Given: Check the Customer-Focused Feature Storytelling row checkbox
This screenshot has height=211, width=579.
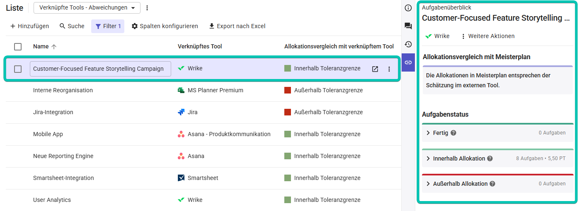Looking at the screenshot, I should click(x=18, y=69).
